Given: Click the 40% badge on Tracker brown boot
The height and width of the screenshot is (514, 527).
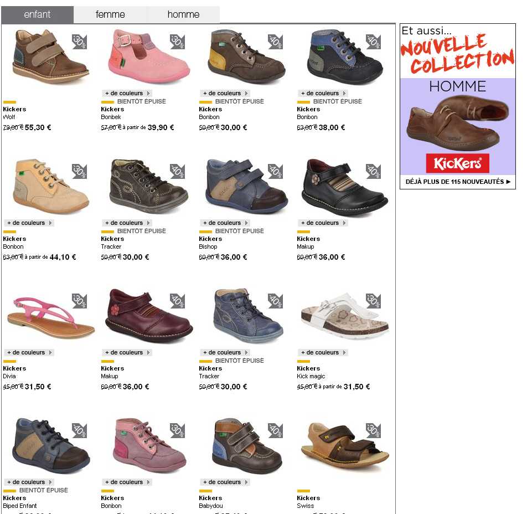Looking at the screenshot, I should (x=178, y=171).
